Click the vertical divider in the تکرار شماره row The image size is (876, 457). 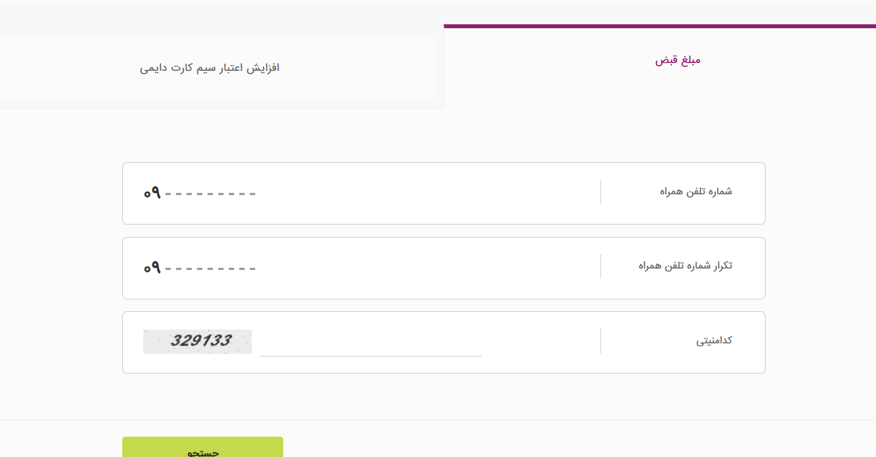click(x=601, y=267)
